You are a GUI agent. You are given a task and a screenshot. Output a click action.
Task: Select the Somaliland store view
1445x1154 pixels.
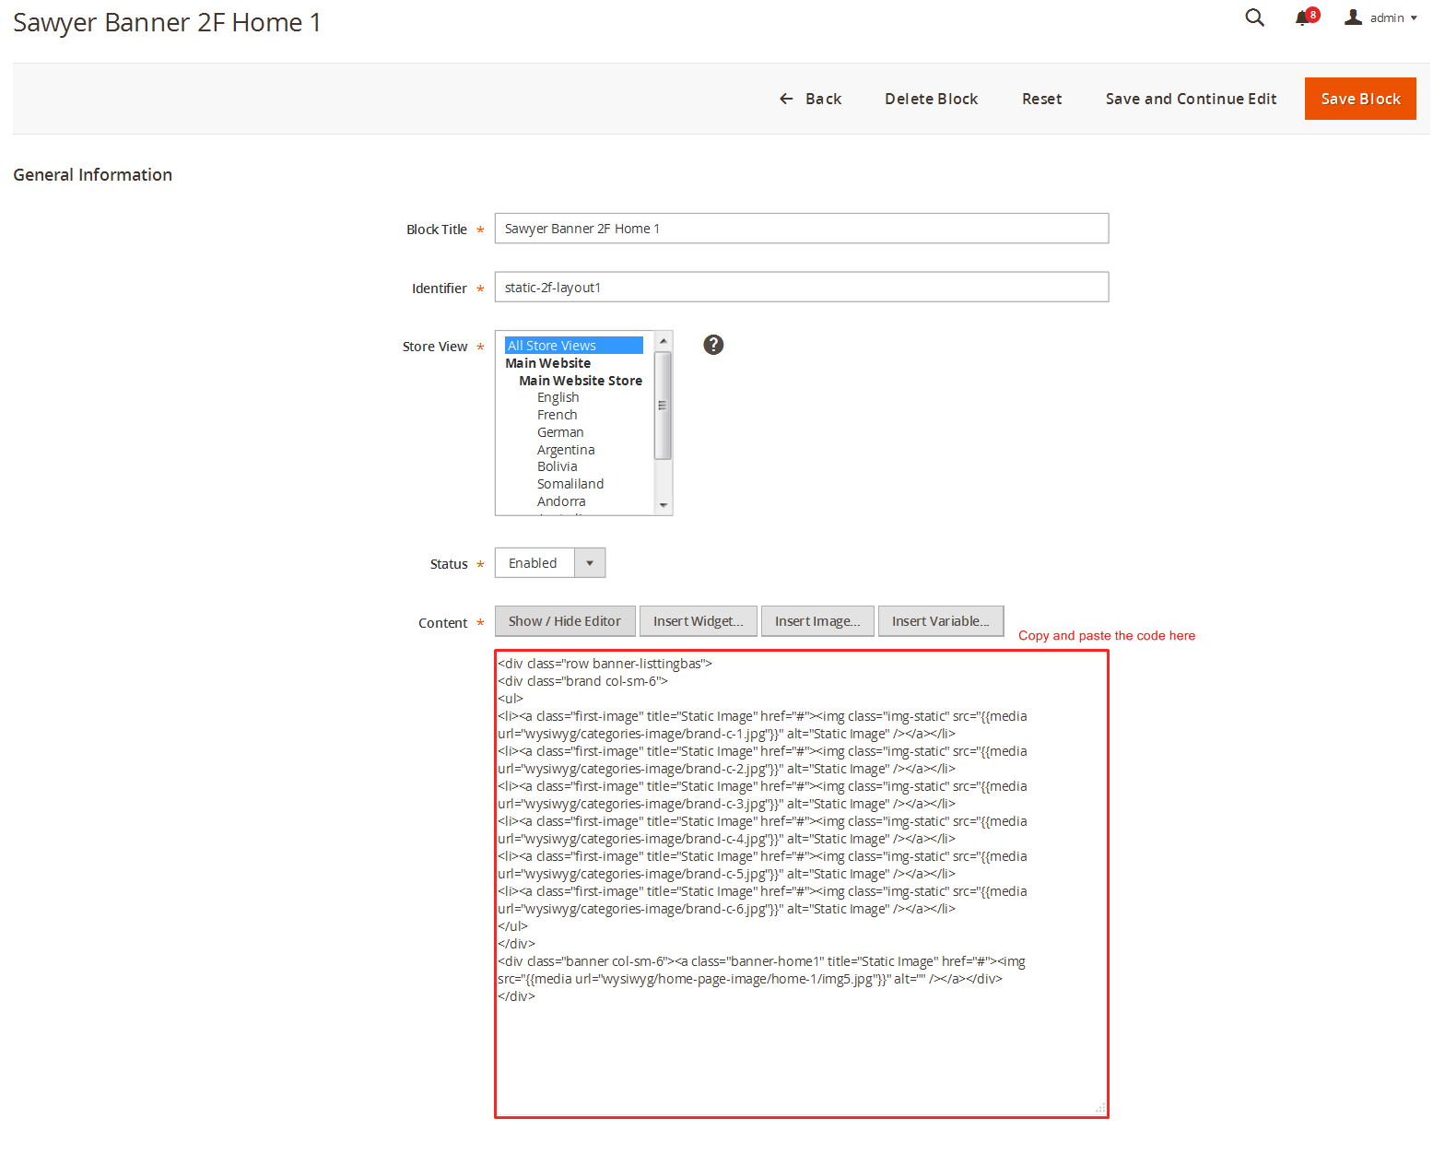click(x=570, y=484)
